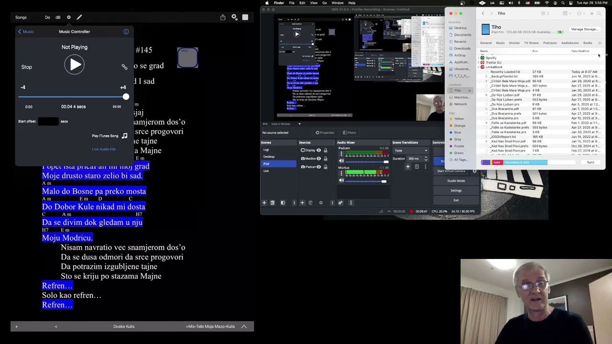Toggle lock on Display source in OBS
This screenshot has height=344, width=612.
[x=326, y=150]
